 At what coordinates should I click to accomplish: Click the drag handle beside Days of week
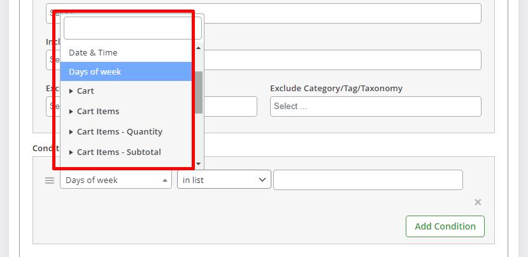tap(50, 180)
